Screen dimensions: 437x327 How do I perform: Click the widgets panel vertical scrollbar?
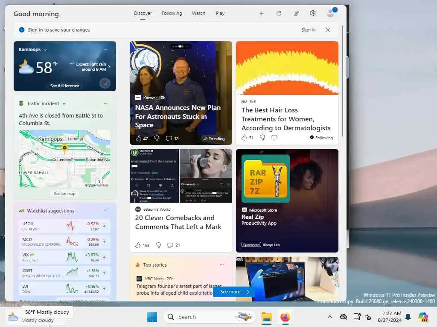coord(343,81)
